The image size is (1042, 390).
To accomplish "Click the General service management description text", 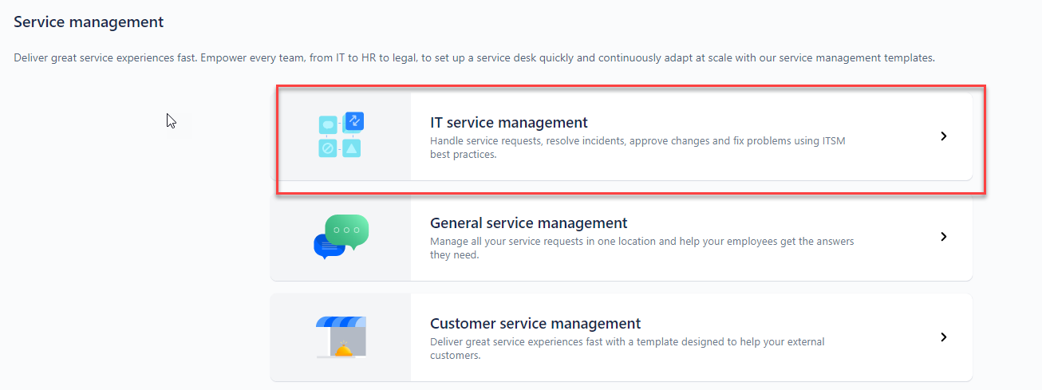I will coord(641,248).
